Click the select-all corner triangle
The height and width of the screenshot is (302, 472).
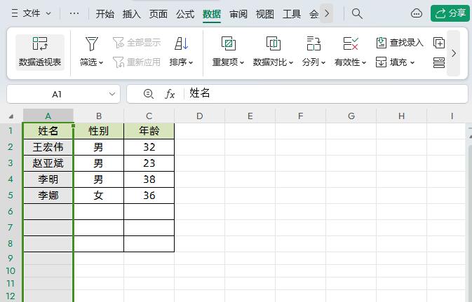coord(11,116)
